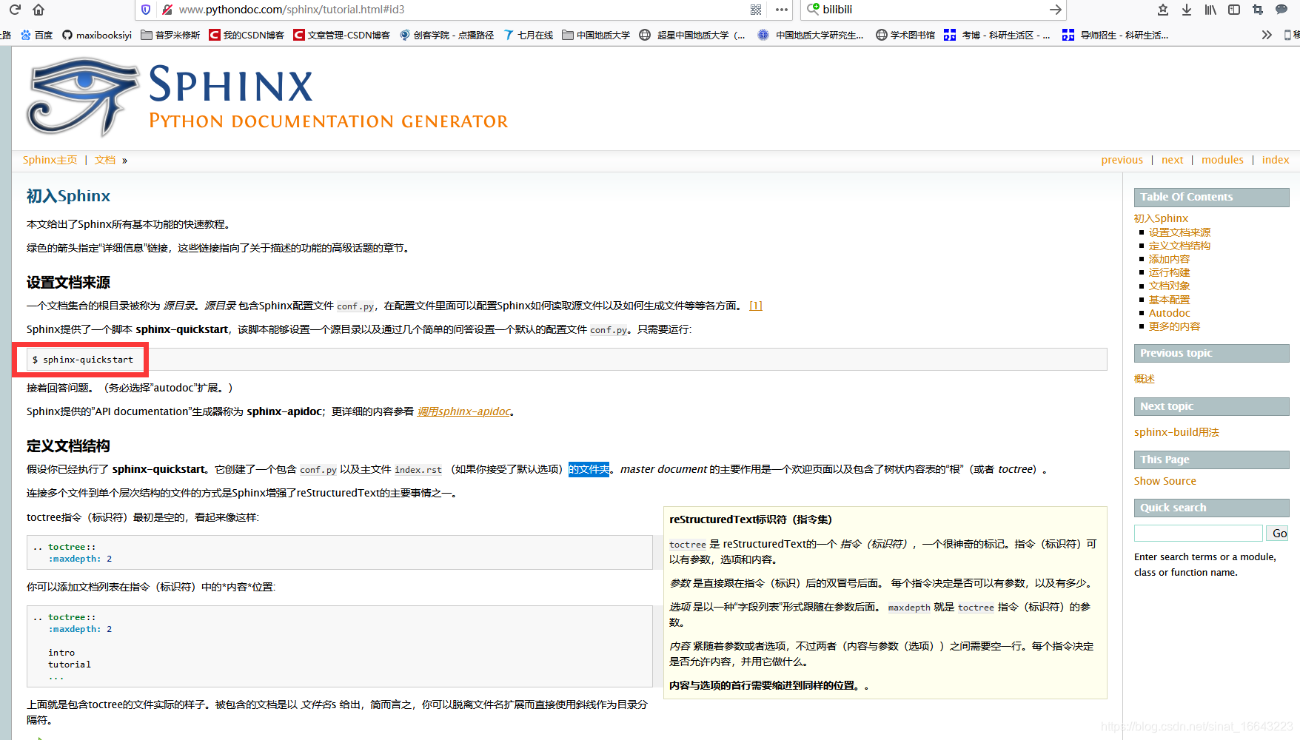The height and width of the screenshot is (740, 1300).
Task: Click 初入Sphinx in table of contents
Action: tap(1161, 218)
